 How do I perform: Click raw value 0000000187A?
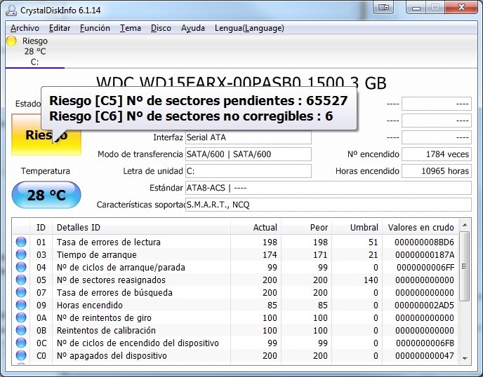(425, 254)
